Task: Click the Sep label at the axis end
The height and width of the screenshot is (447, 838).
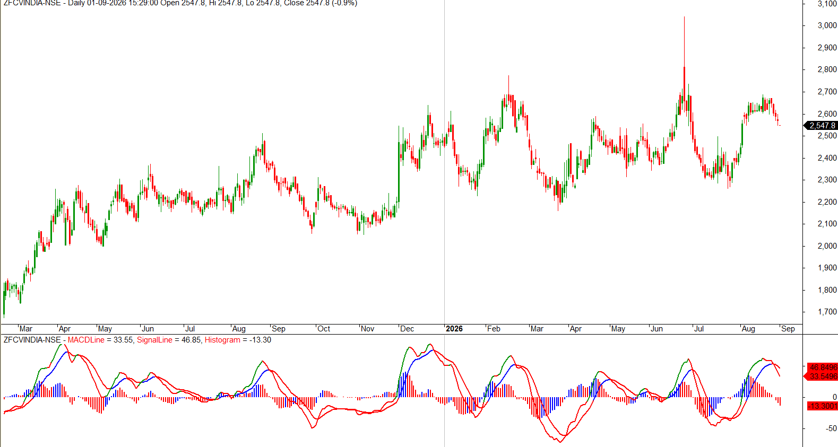Action: [x=788, y=329]
